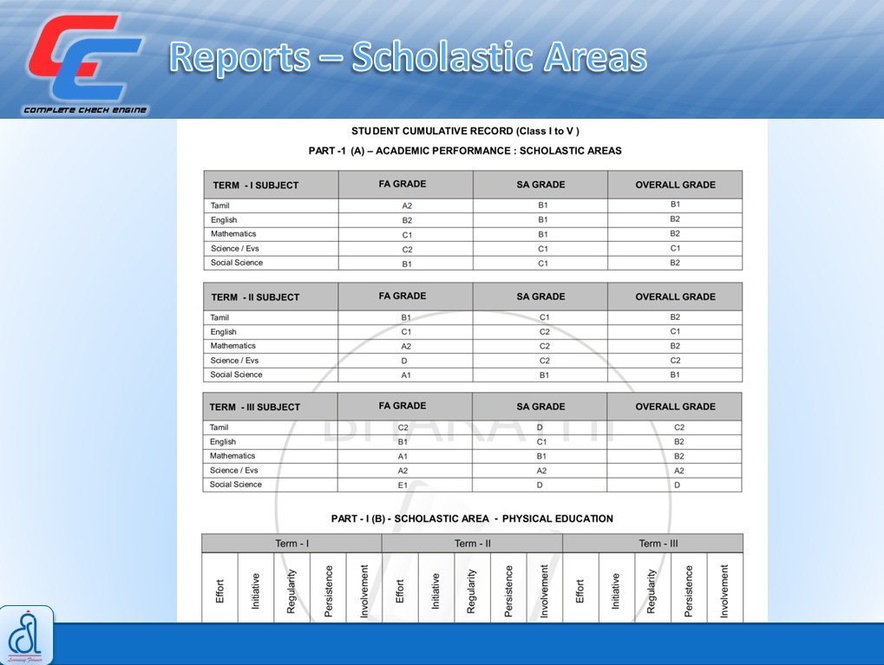884x665 pixels.
Task: Select Social Science row in Term I
Action: click(473, 263)
